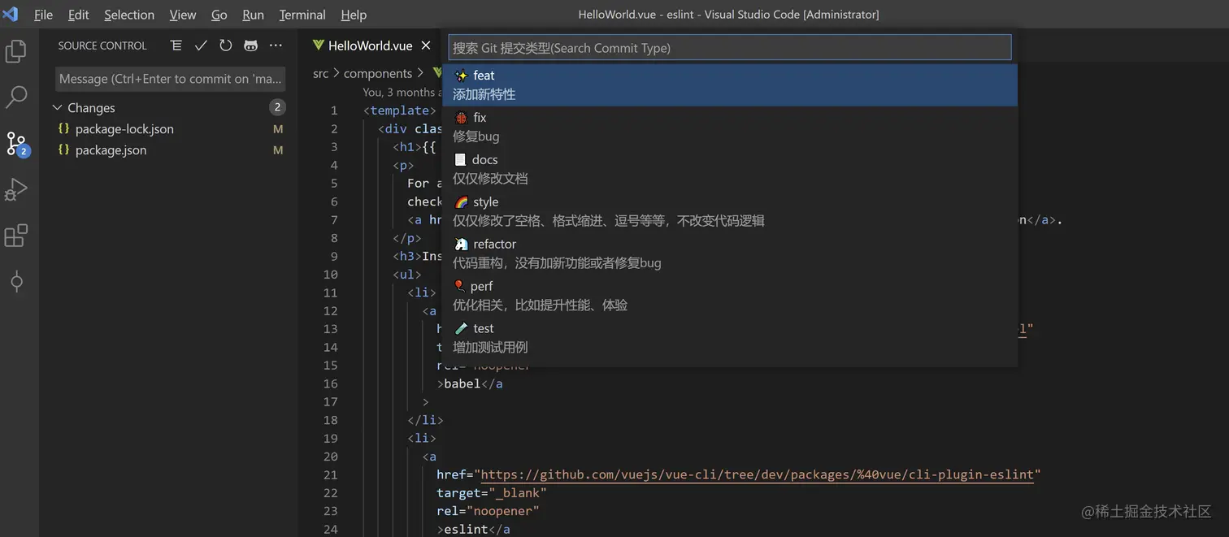
Task: Open package-lock.json in changes list
Action: pyautogui.click(x=124, y=128)
